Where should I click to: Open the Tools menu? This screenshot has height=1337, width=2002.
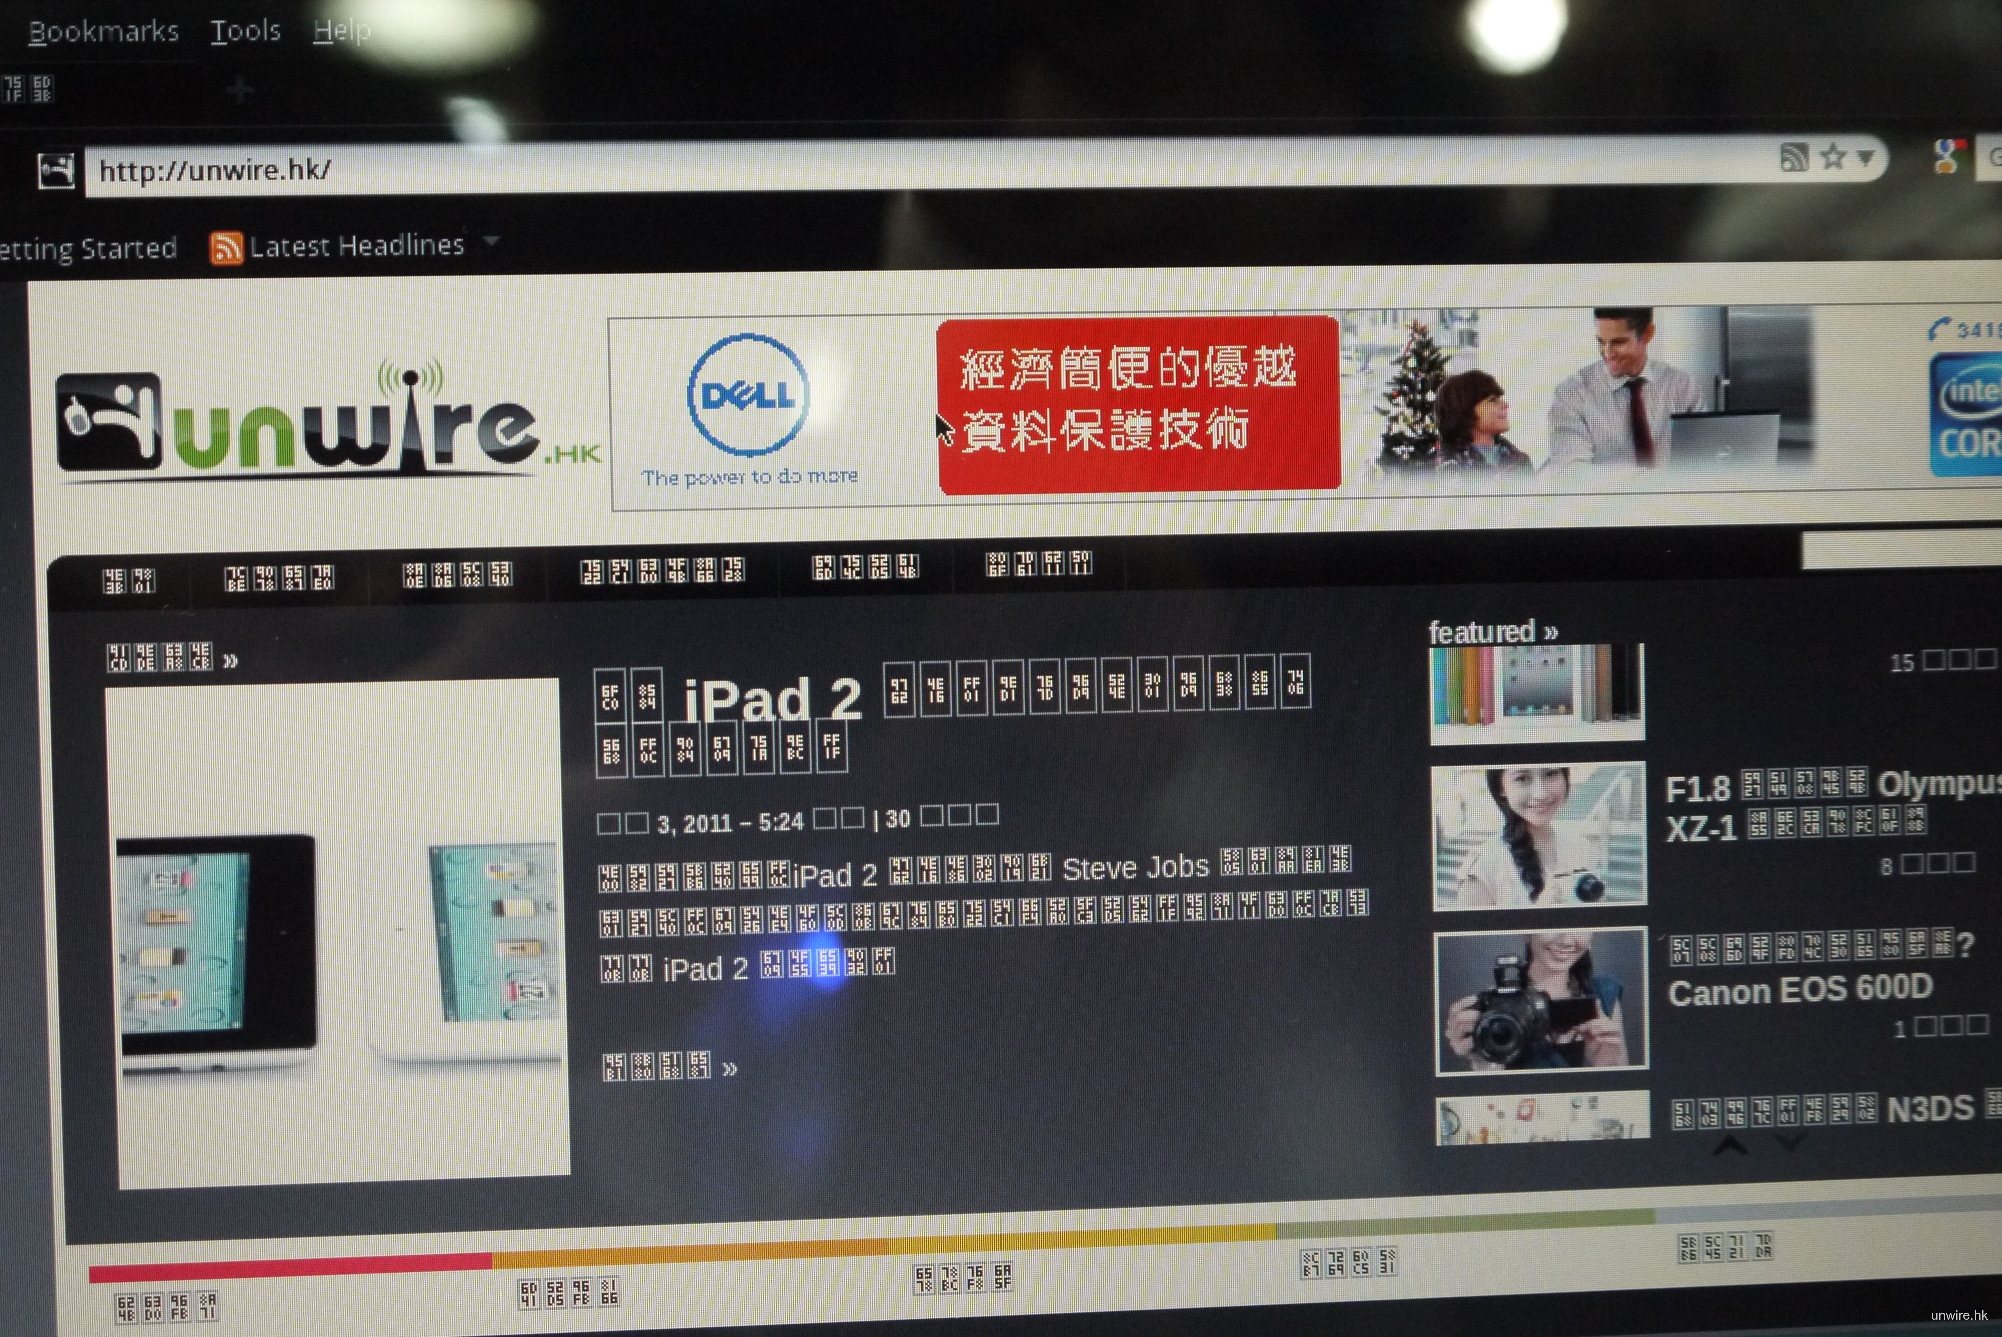pos(246,31)
